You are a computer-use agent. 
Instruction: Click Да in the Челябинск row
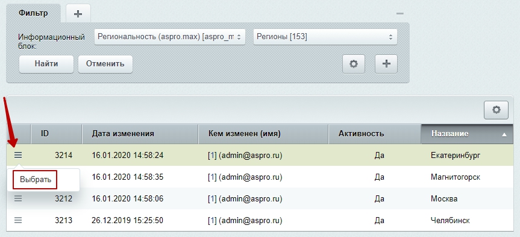(x=379, y=220)
